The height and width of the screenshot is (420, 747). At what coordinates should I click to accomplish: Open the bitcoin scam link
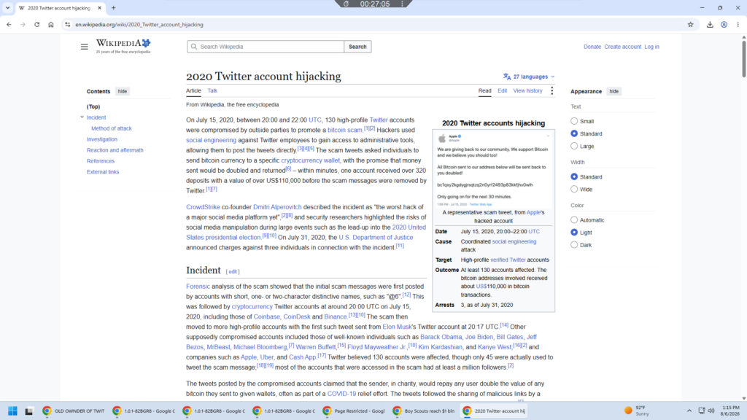click(x=345, y=130)
